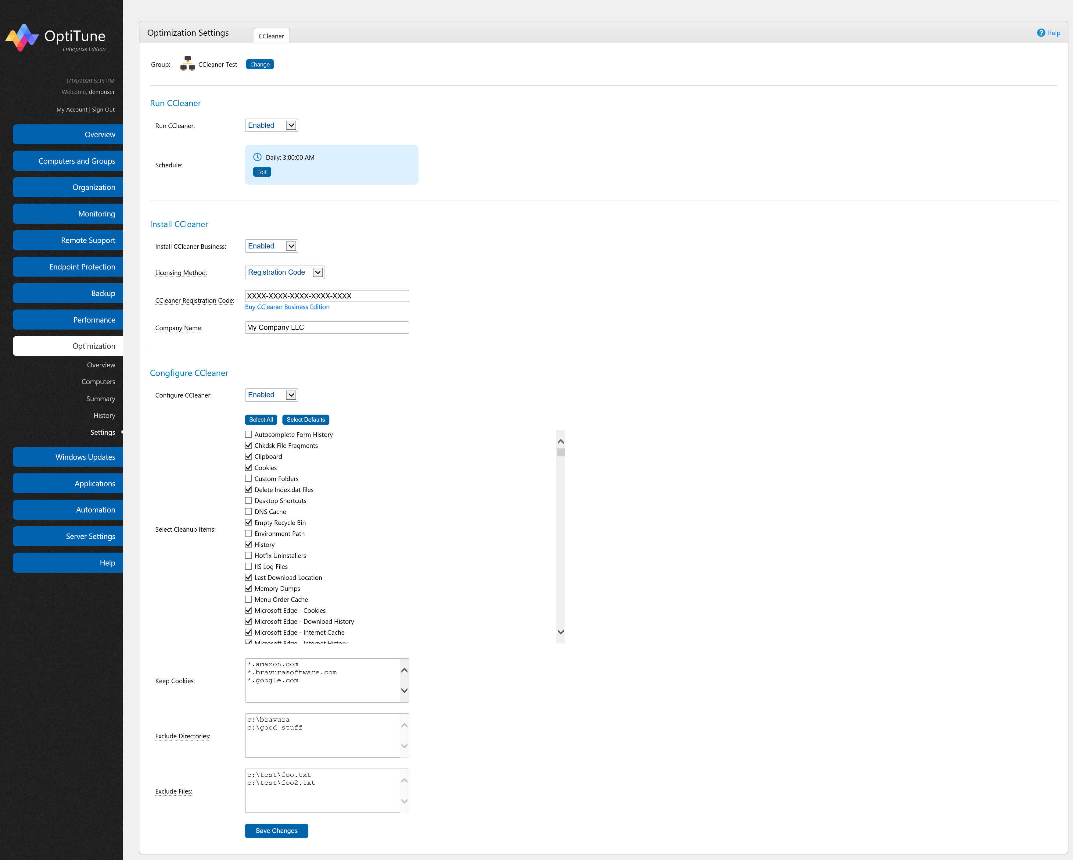The width and height of the screenshot is (1073, 860).
Task: Click the My Account link
Action: [72, 109]
